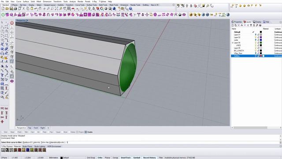Click the red cross icon at the bottom of the sidebar
This screenshot has width=282, height=159.
pos(2,122)
